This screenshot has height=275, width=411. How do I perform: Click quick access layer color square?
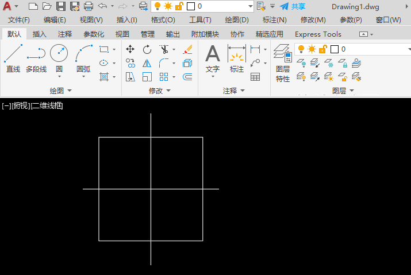(191, 6)
